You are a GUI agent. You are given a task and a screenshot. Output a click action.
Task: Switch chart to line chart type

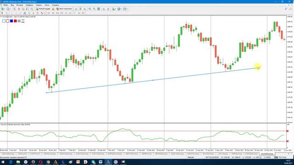pyautogui.click(x=85, y=9)
